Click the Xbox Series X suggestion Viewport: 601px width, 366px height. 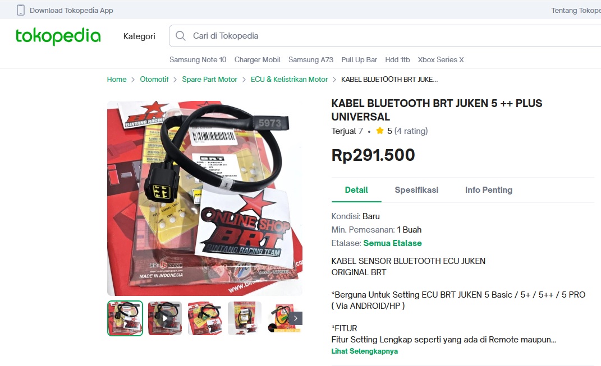click(x=441, y=60)
